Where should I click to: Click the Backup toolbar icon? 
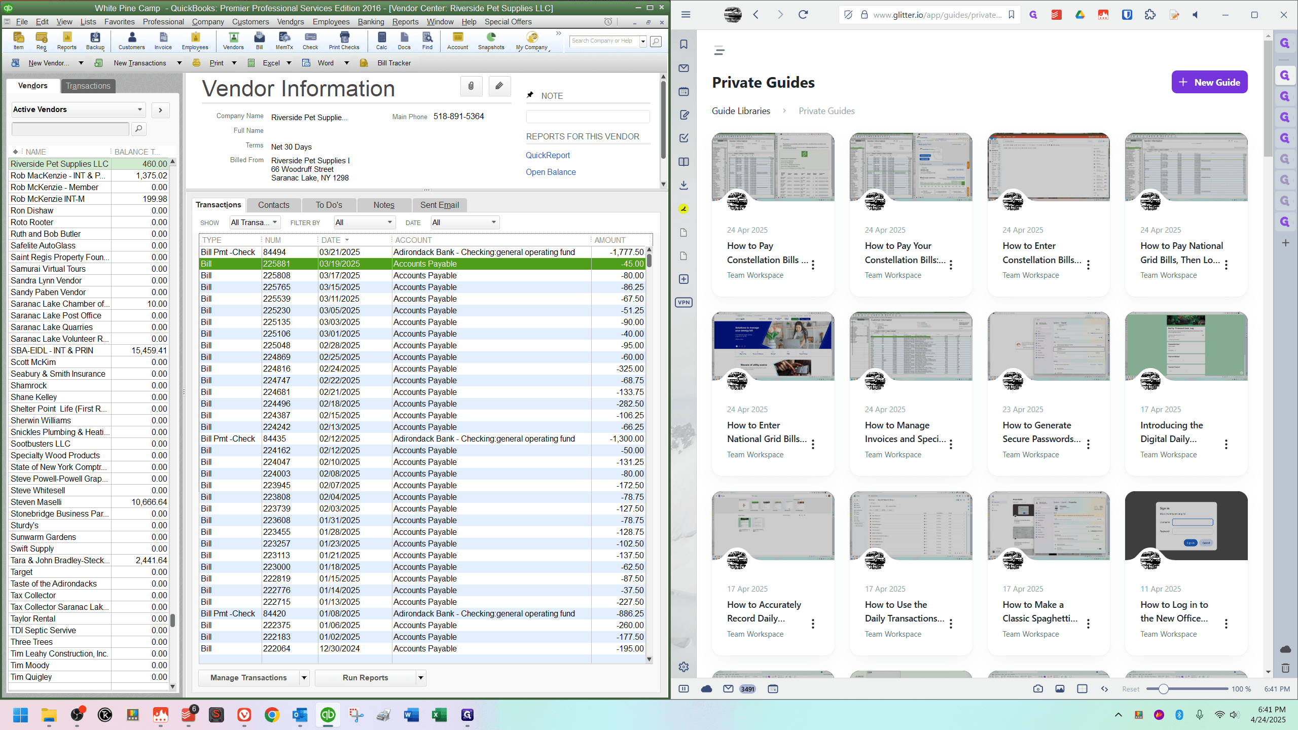pyautogui.click(x=95, y=41)
